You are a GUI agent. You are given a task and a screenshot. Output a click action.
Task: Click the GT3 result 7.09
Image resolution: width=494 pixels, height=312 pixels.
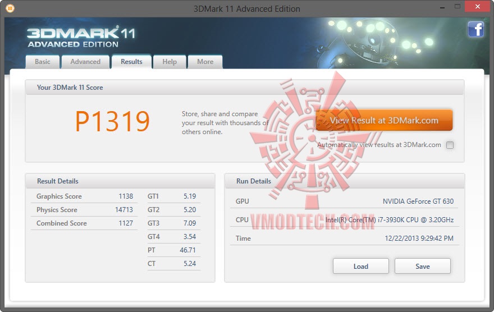[190, 223]
